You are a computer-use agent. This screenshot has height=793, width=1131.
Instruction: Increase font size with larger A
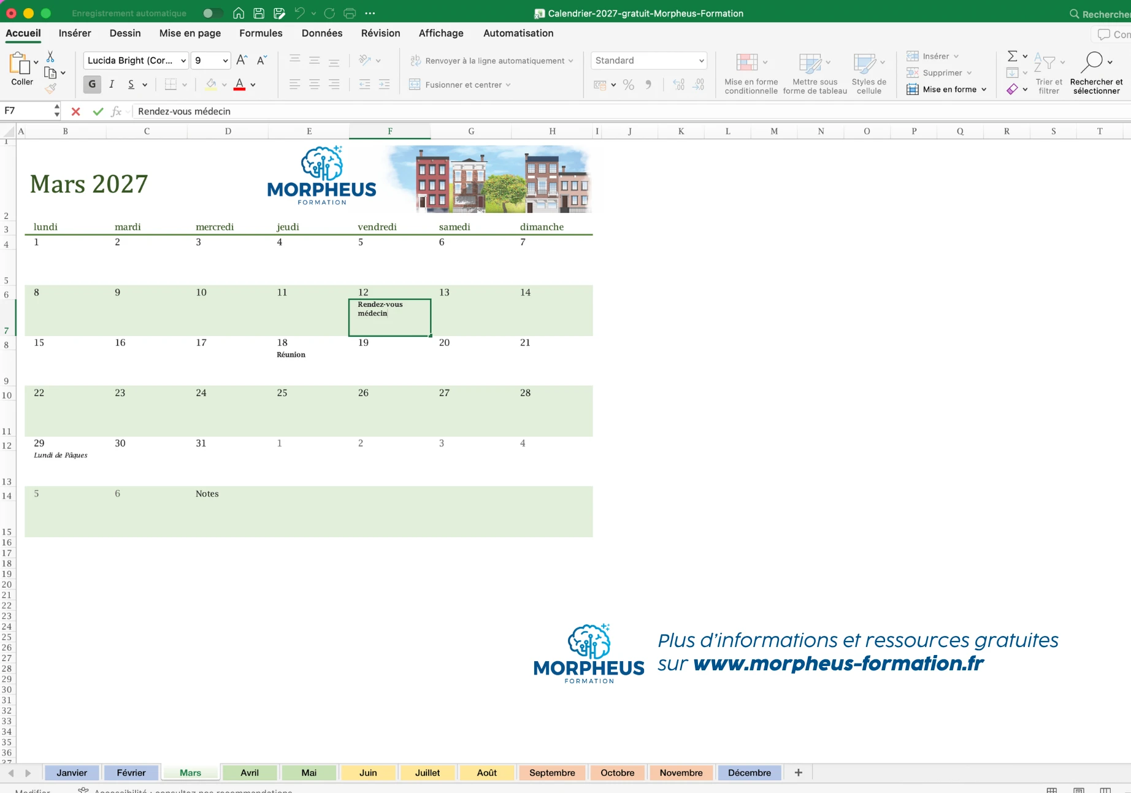coord(242,60)
